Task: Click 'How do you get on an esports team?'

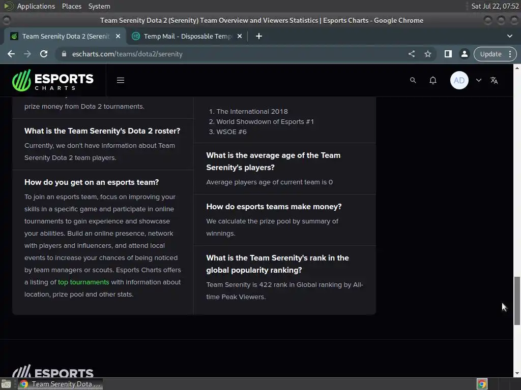Action: pos(92,182)
